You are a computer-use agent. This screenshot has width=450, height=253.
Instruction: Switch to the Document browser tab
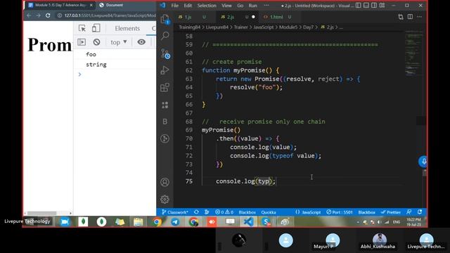115,5
